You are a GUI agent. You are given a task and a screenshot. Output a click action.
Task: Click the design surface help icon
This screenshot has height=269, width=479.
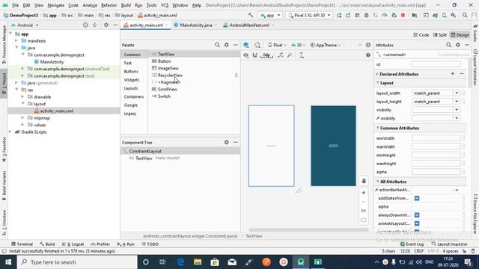tap(368, 55)
